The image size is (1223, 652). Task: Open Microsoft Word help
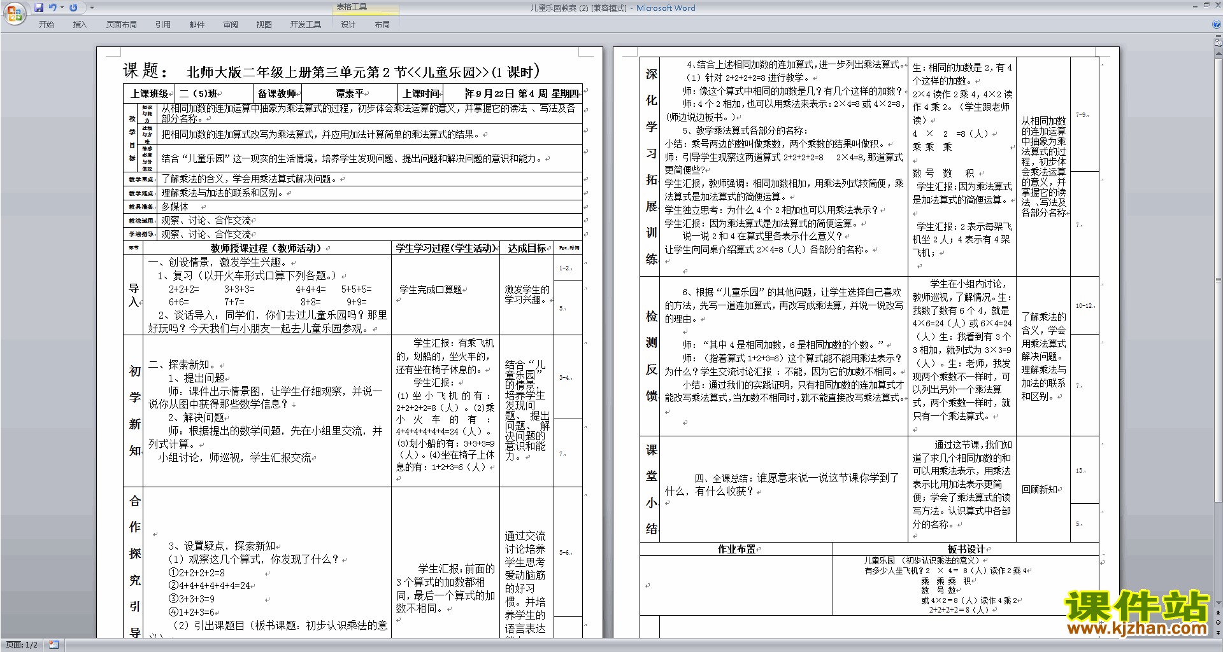point(1217,25)
